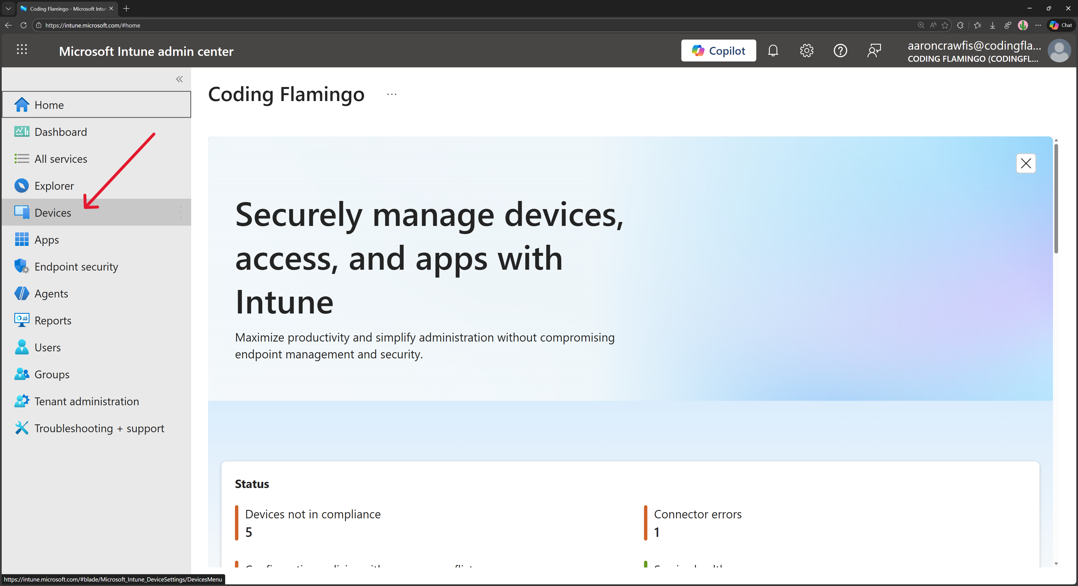Collapse the navigation sidebar
This screenshot has height=586, width=1078.
[x=179, y=79]
